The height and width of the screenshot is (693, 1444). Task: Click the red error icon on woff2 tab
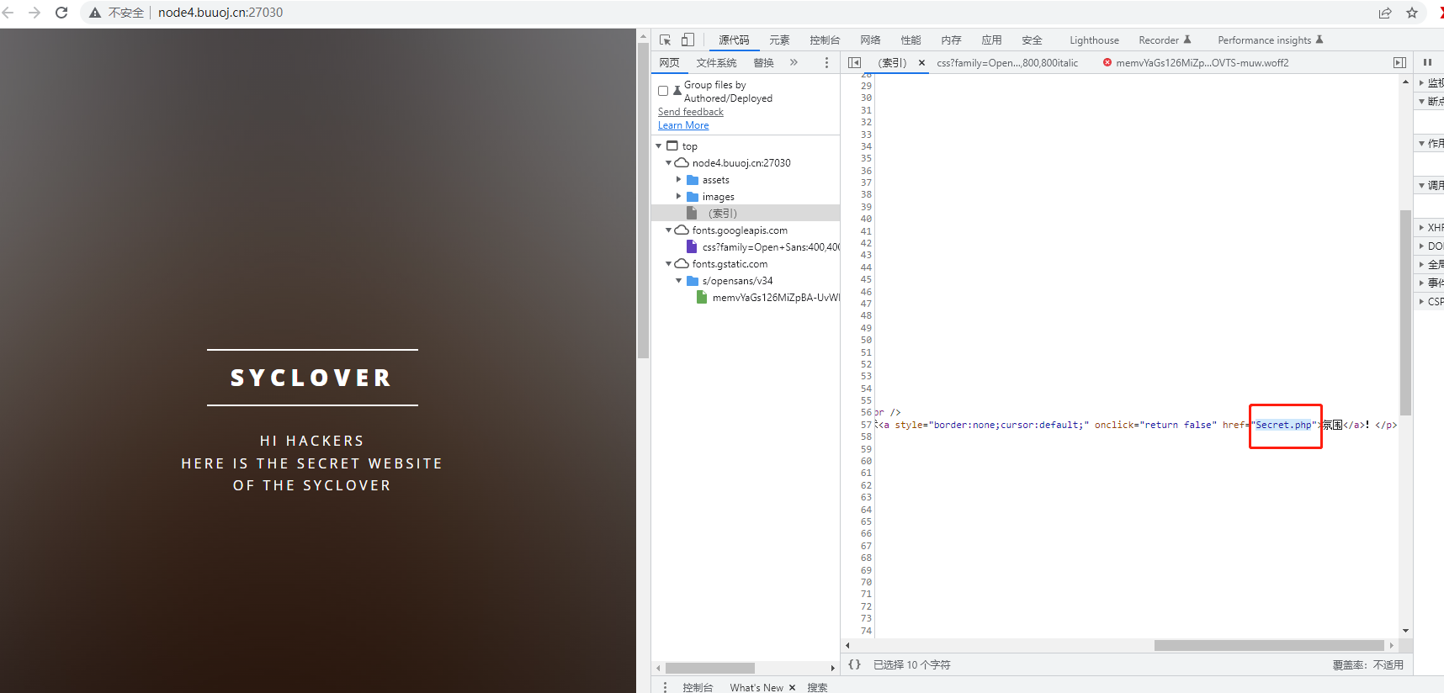click(x=1107, y=62)
